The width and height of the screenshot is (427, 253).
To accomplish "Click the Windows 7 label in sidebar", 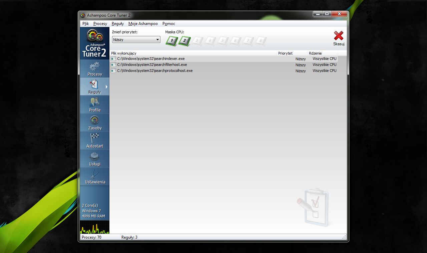I will 91,211.
